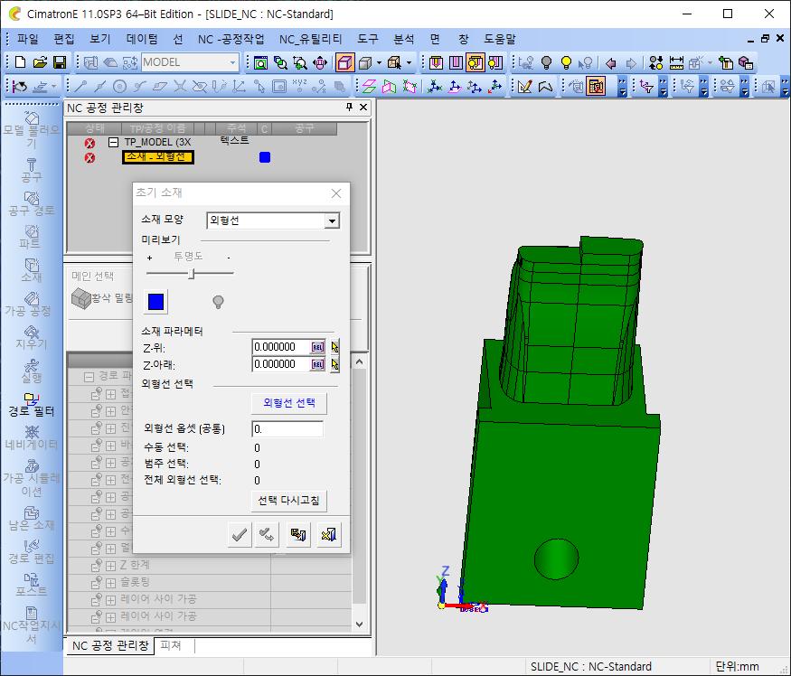Click the gray light bulb hide icon
791x676 pixels.
546,62
